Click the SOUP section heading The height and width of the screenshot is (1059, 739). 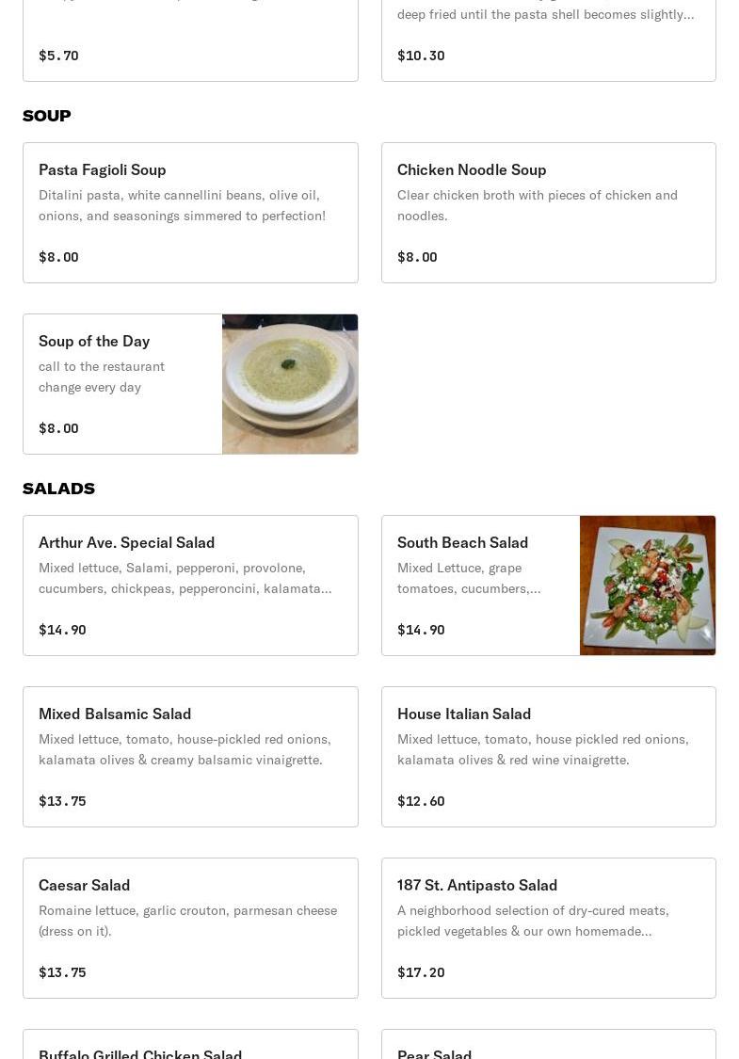[x=47, y=116]
